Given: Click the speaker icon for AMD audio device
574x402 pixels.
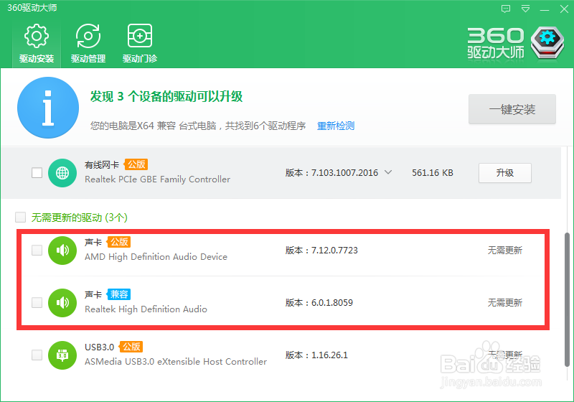Looking at the screenshot, I should [x=62, y=251].
